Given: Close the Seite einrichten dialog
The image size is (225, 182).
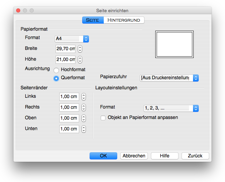Looking at the screenshot, I should click(18, 10).
